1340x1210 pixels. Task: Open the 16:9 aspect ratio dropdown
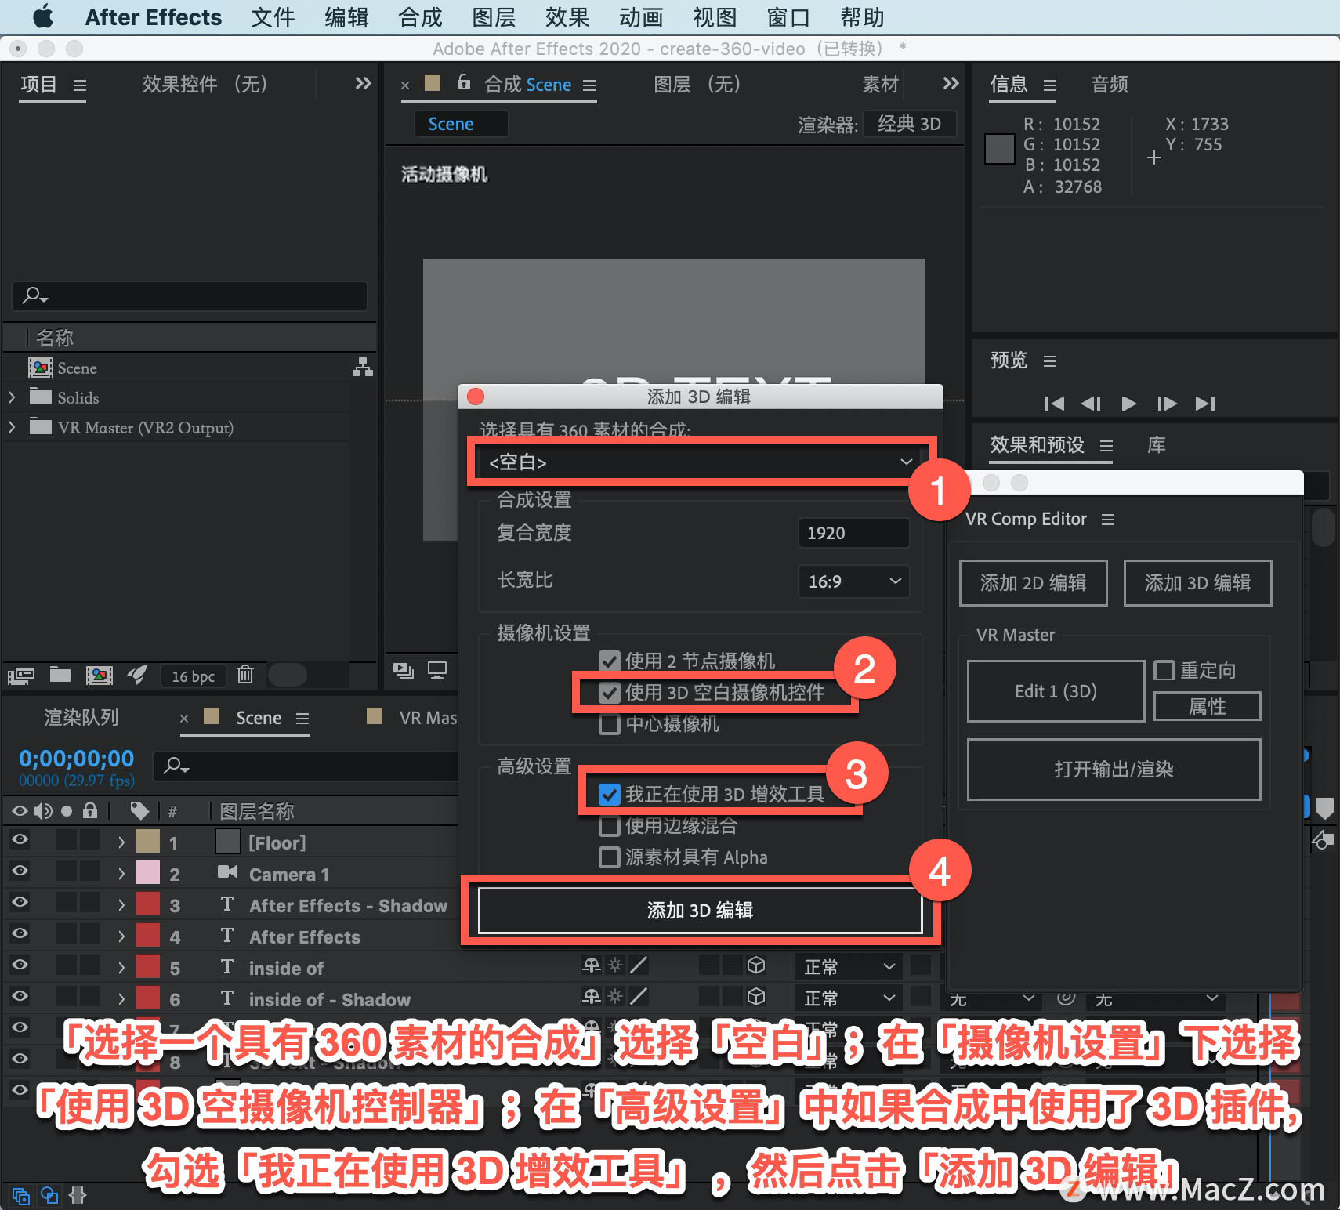pos(854,581)
